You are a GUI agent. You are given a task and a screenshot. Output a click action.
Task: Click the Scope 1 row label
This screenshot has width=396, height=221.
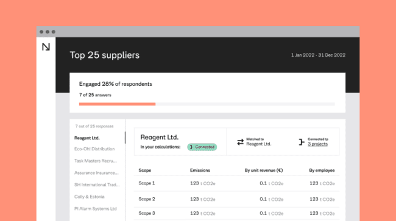pyautogui.click(x=146, y=183)
